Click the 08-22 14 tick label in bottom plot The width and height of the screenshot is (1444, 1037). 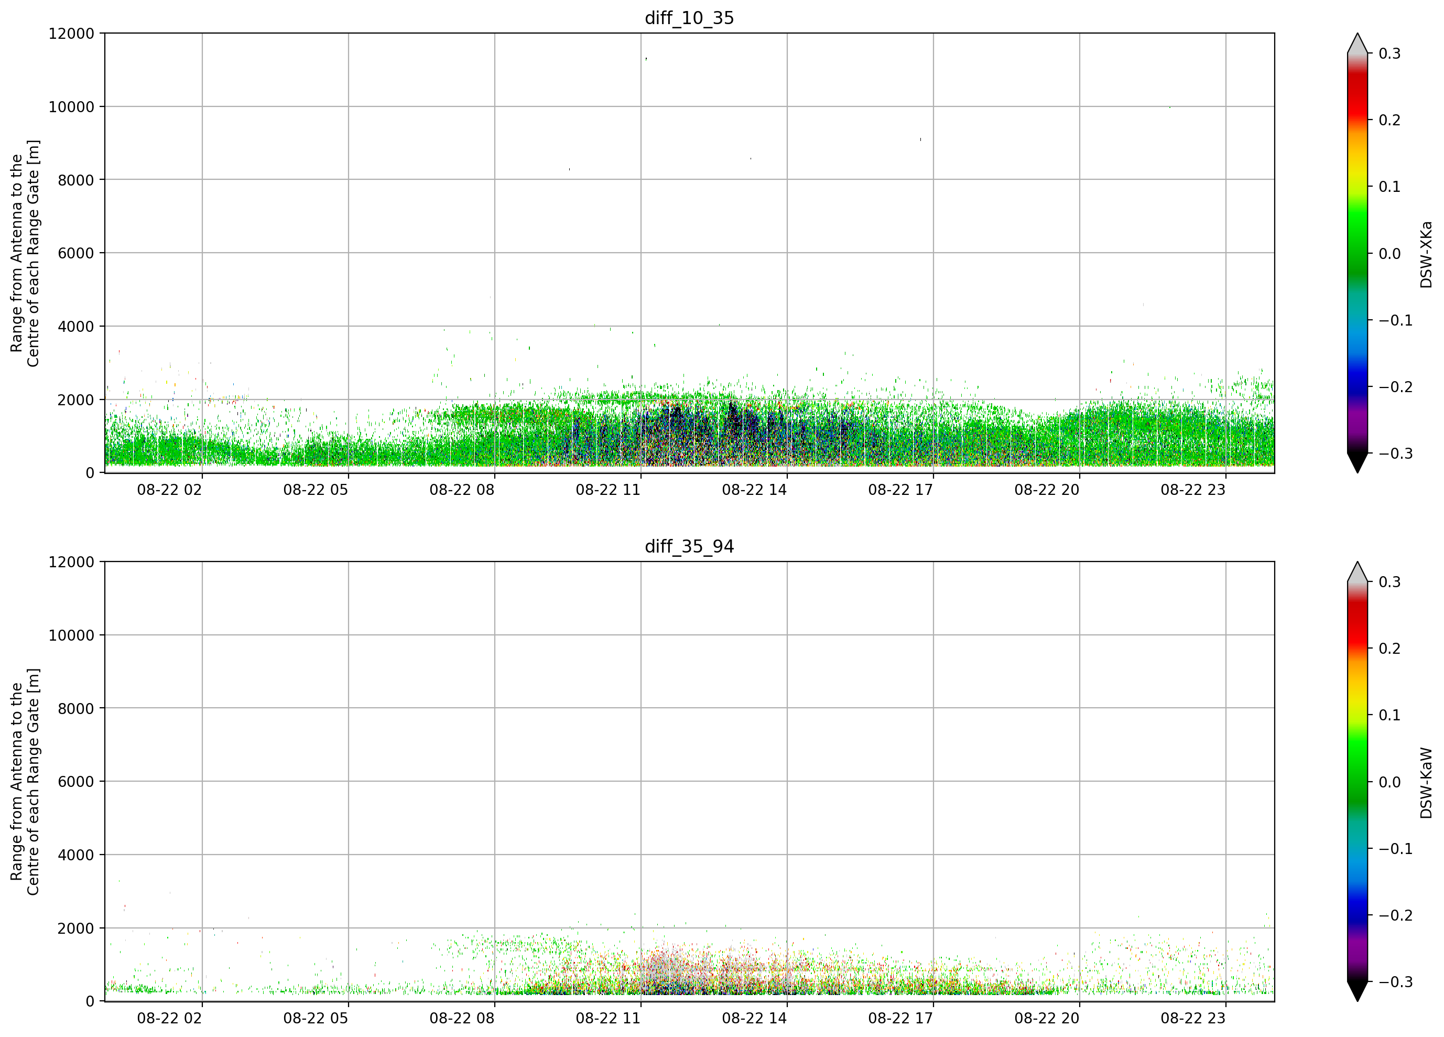tap(754, 1018)
